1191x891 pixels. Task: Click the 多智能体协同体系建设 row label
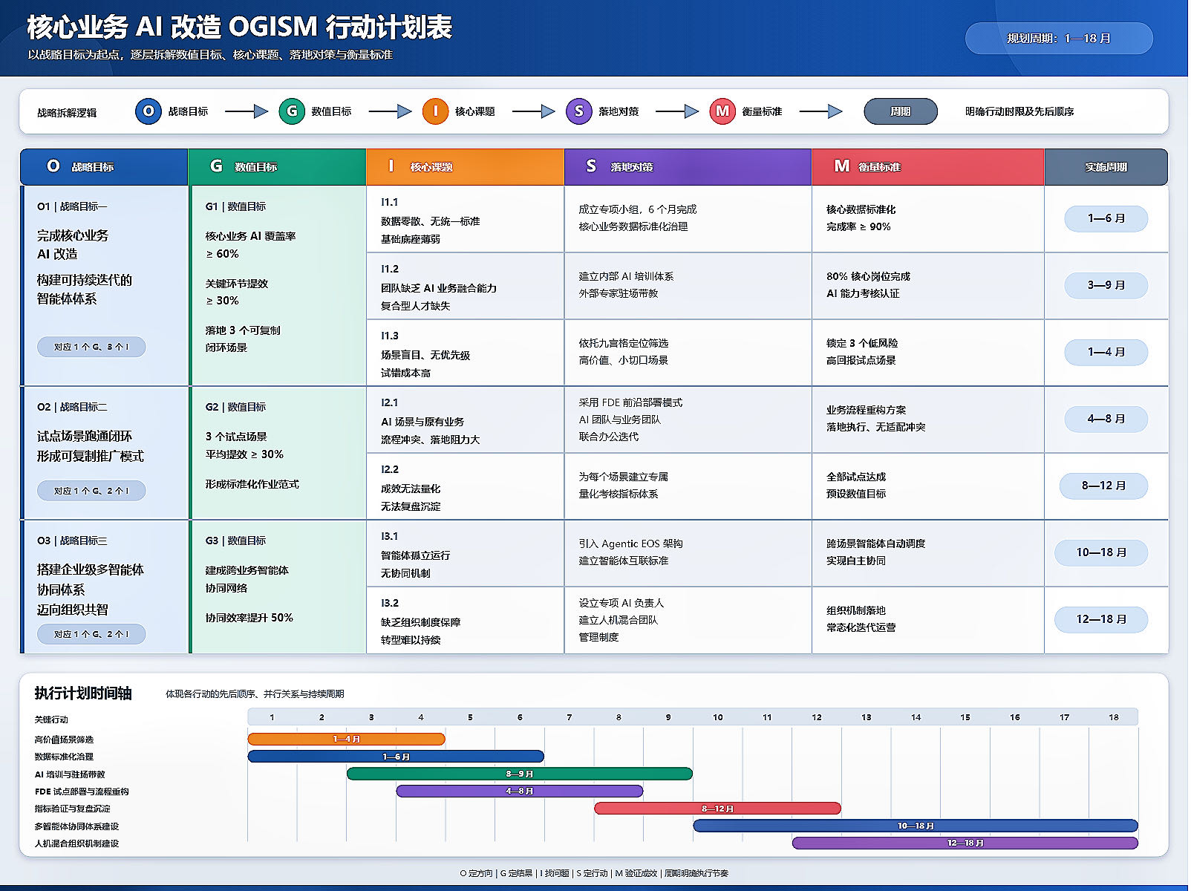click(x=76, y=826)
